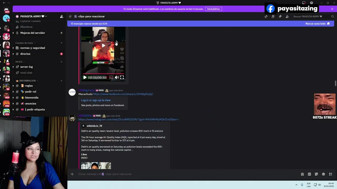This screenshot has height=189, width=337.
Task: Open server icon with 246 badge
Action: (6, 104)
